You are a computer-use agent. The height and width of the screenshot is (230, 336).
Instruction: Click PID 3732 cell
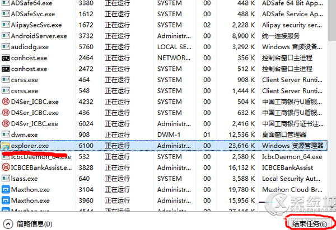86,36
